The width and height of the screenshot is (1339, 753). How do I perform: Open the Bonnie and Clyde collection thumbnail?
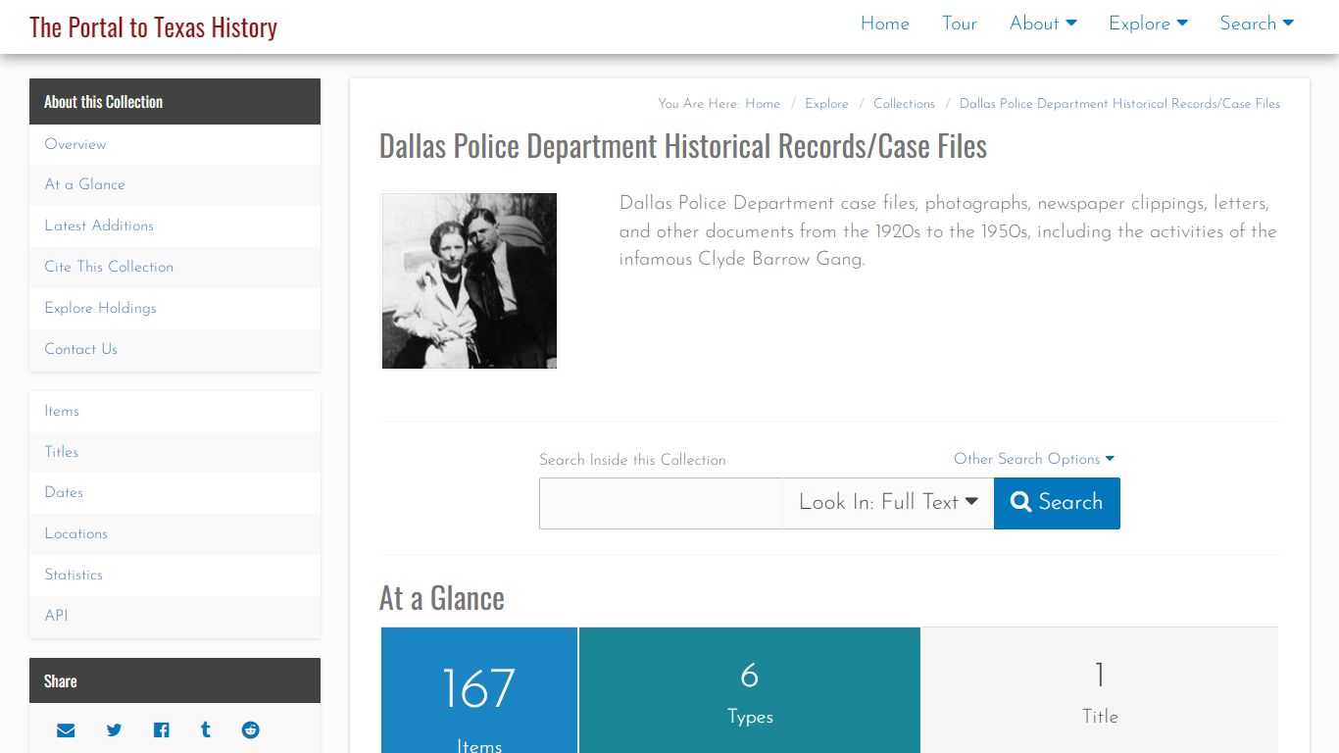click(x=470, y=280)
